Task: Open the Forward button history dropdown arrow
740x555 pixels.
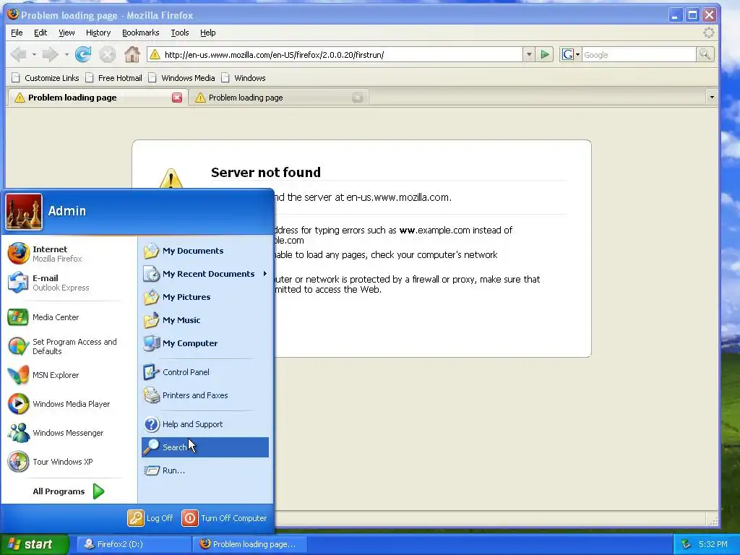Action: (x=66, y=55)
